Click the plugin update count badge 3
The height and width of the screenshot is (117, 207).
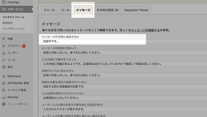(24, 46)
